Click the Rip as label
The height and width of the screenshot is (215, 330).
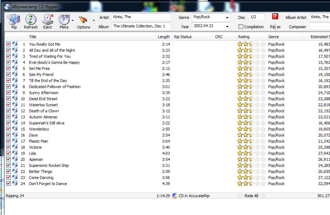pyautogui.click(x=275, y=27)
